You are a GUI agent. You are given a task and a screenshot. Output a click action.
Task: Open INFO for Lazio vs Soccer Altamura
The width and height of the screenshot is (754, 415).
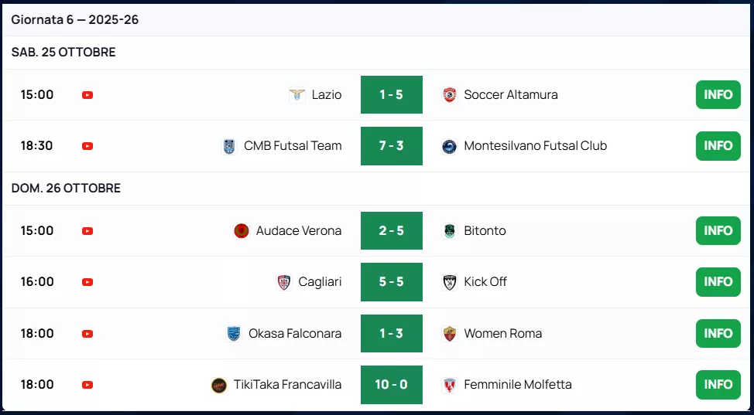point(718,95)
